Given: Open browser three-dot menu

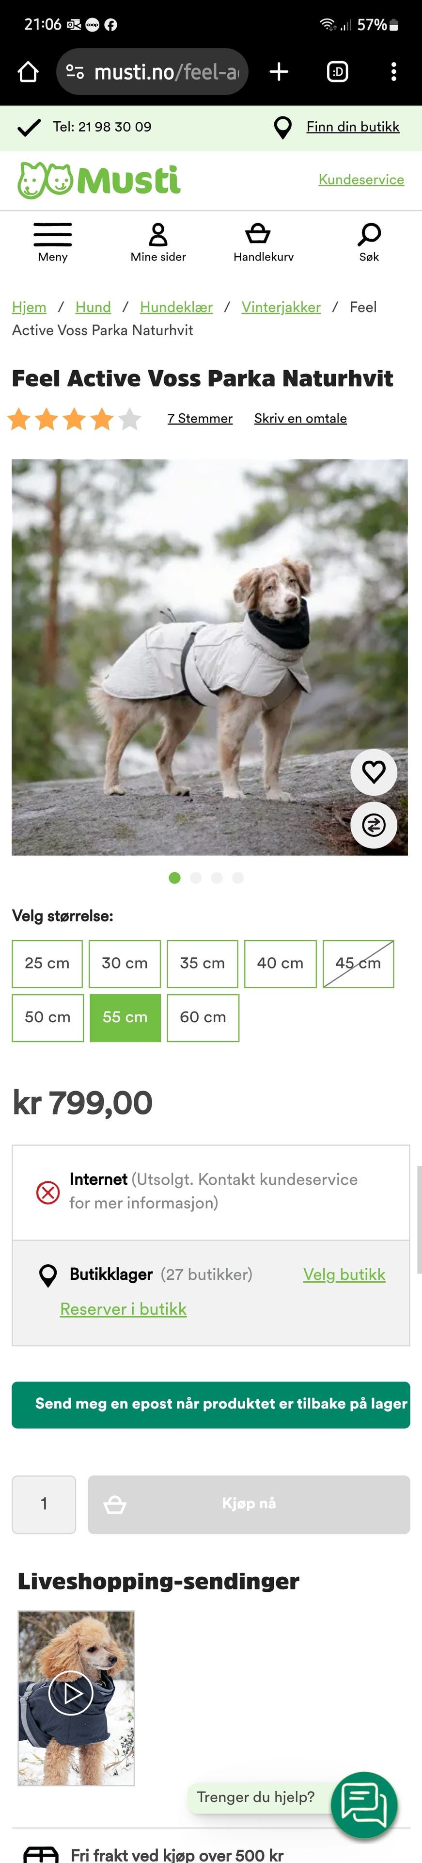Looking at the screenshot, I should click(x=393, y=72).
